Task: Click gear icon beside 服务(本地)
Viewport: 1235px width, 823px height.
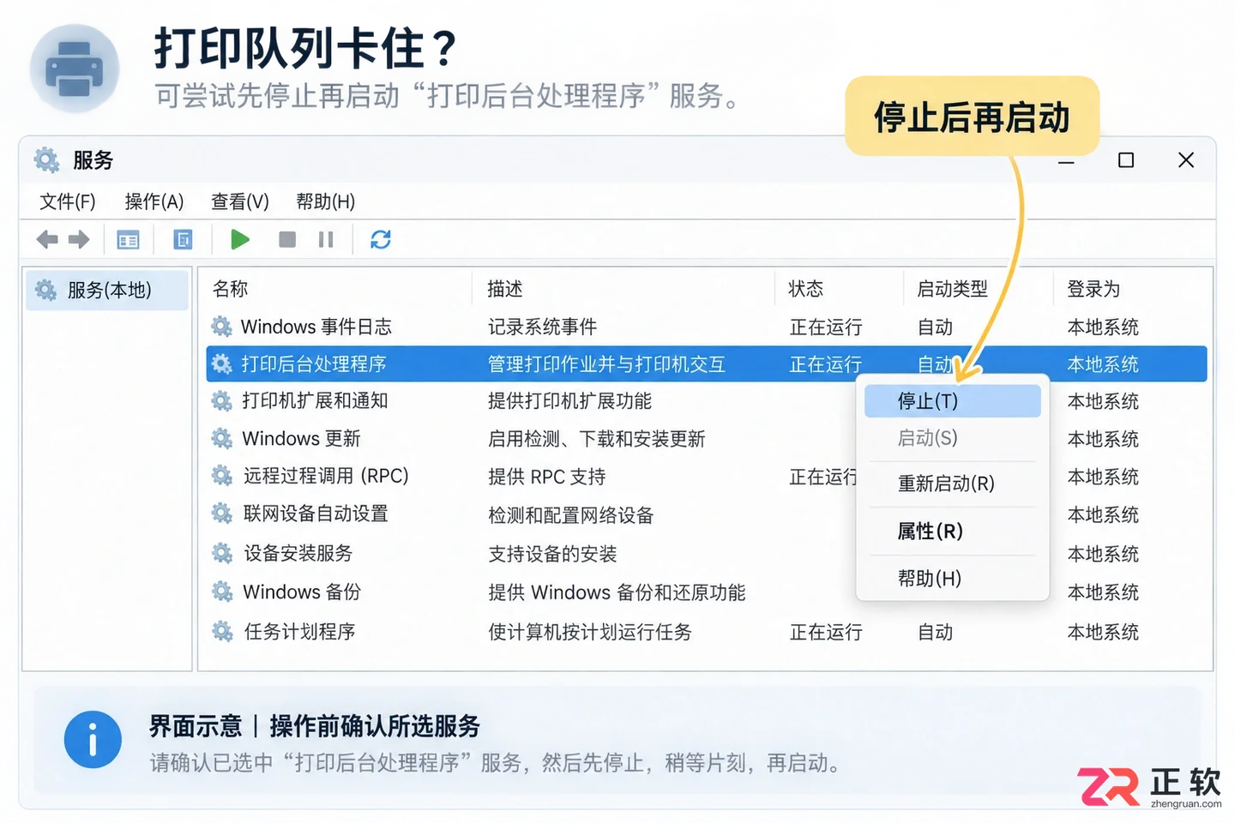Action: 45,290
